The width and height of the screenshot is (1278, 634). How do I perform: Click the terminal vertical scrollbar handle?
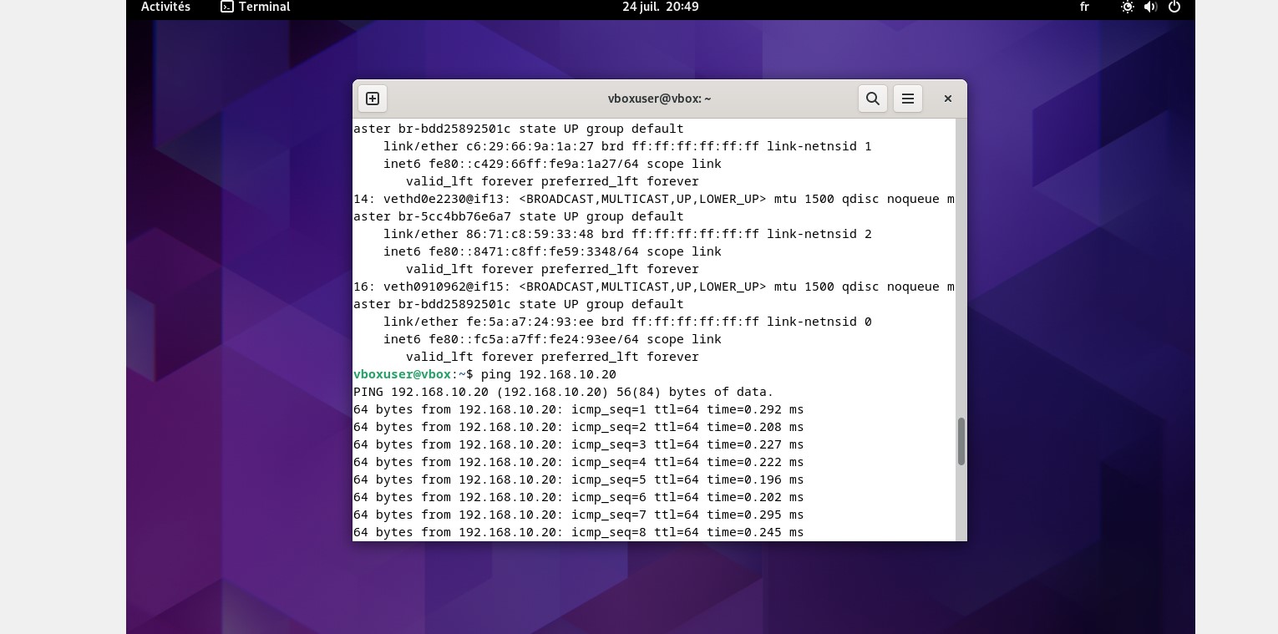pos(961,441)
